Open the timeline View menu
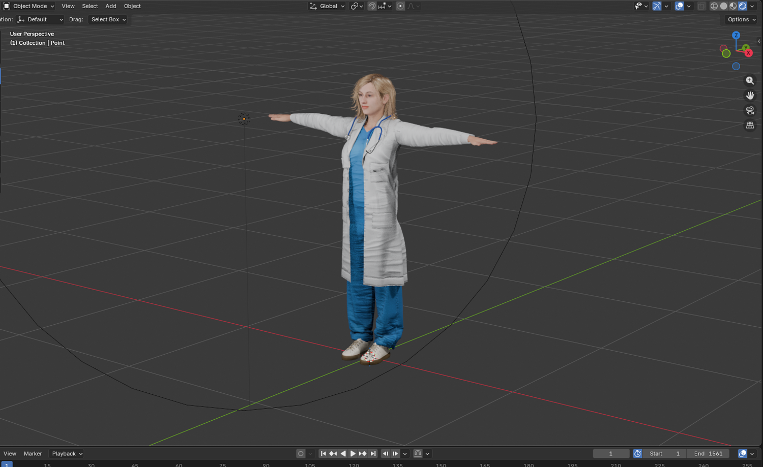Viewport: 763px width, 467px height. [x=10, y=454]
